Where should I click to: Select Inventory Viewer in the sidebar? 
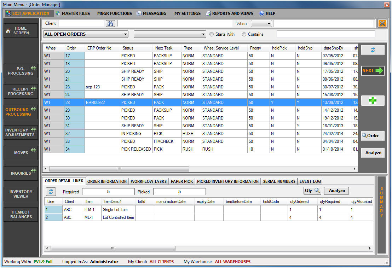21,194
